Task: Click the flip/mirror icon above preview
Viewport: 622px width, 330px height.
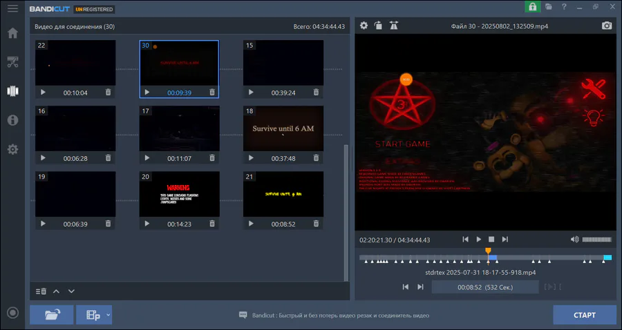Action: 393,26
